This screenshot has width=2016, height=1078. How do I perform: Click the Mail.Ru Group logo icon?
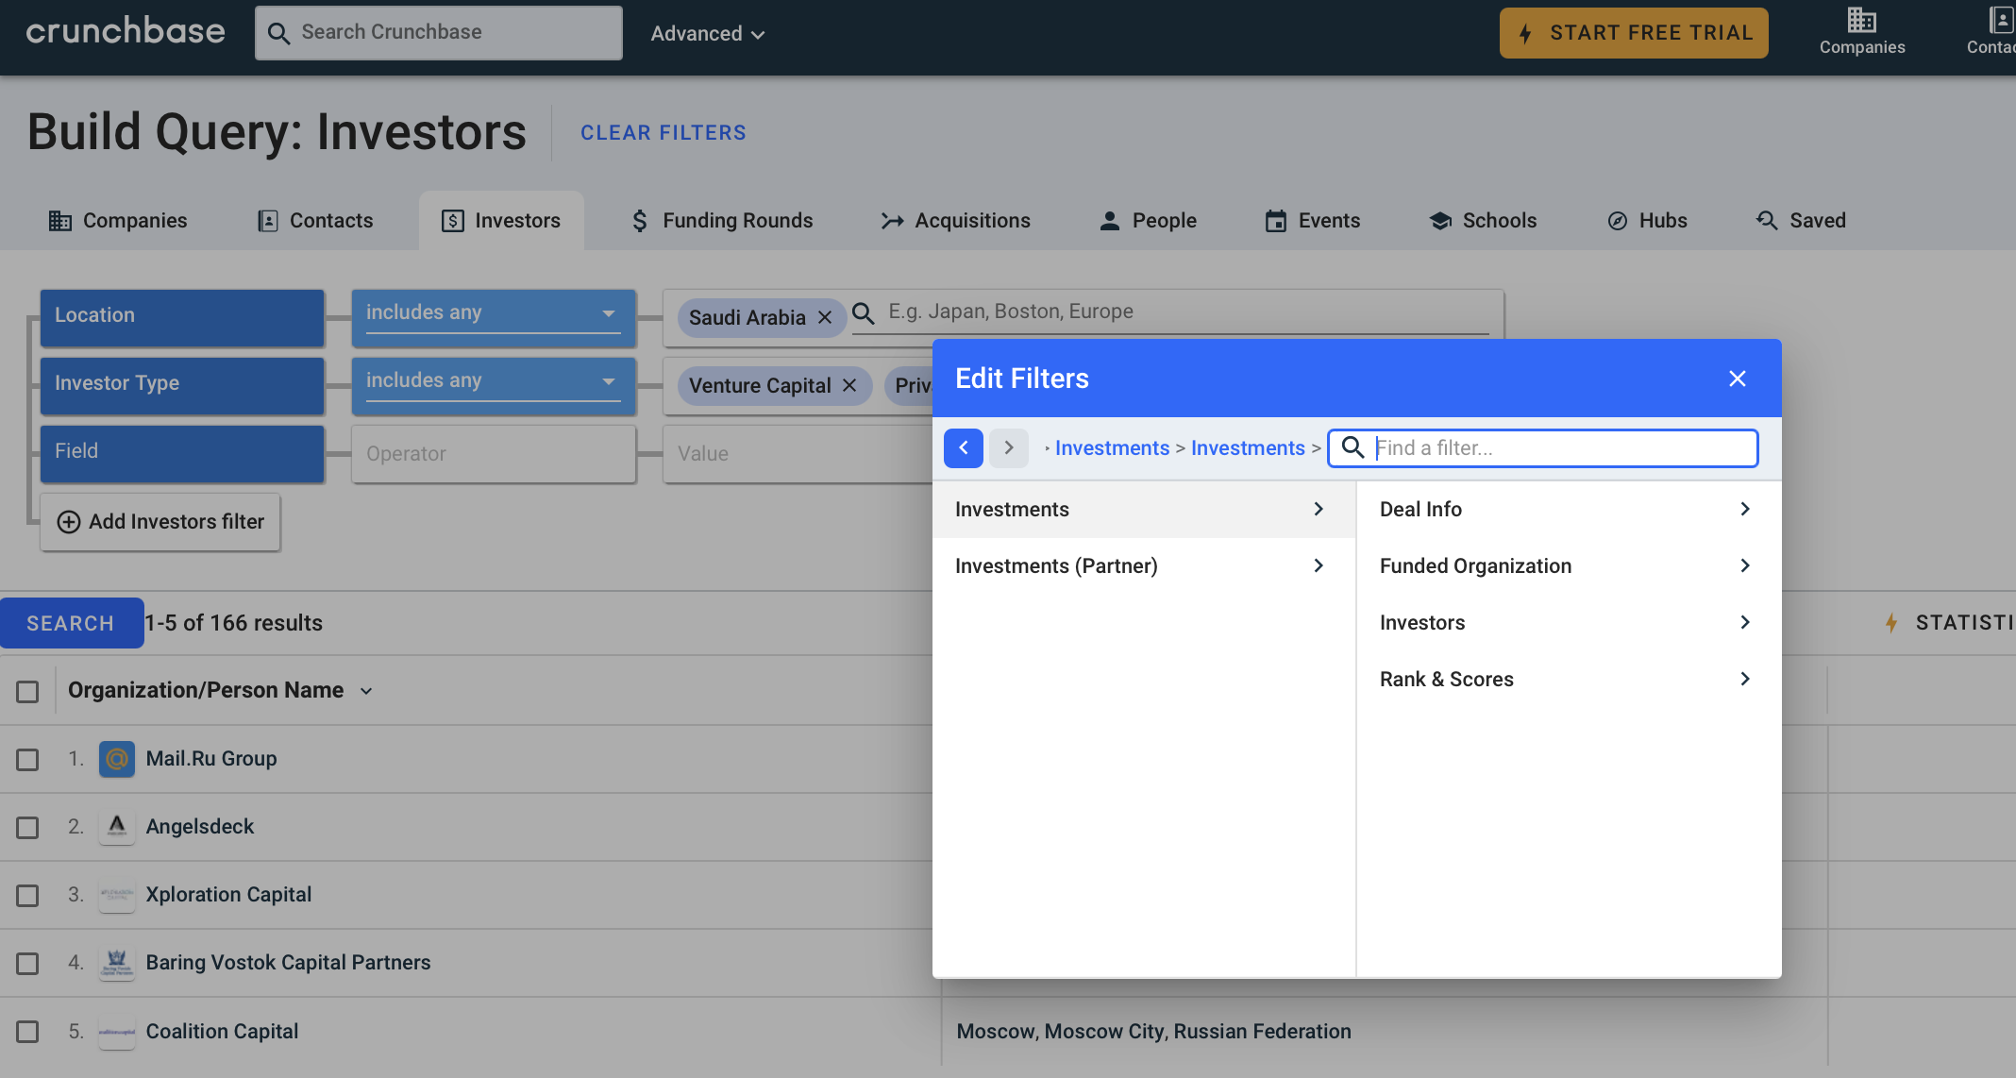point(117,759)
